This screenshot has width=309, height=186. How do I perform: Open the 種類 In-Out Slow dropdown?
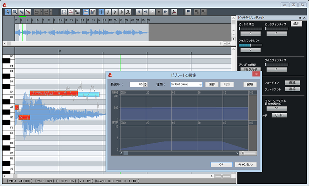coord(187,84)
